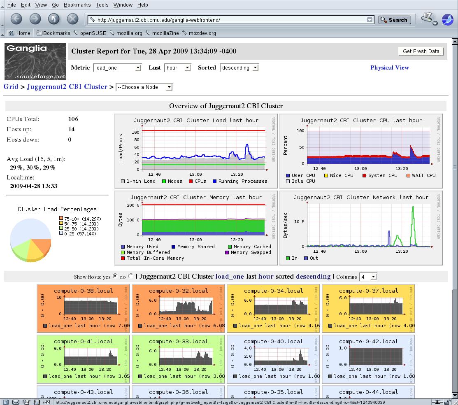Viewport: 458px width, 405px height.
Task: Follow the Grid breadcrumb link
Action: coord(11,87)
